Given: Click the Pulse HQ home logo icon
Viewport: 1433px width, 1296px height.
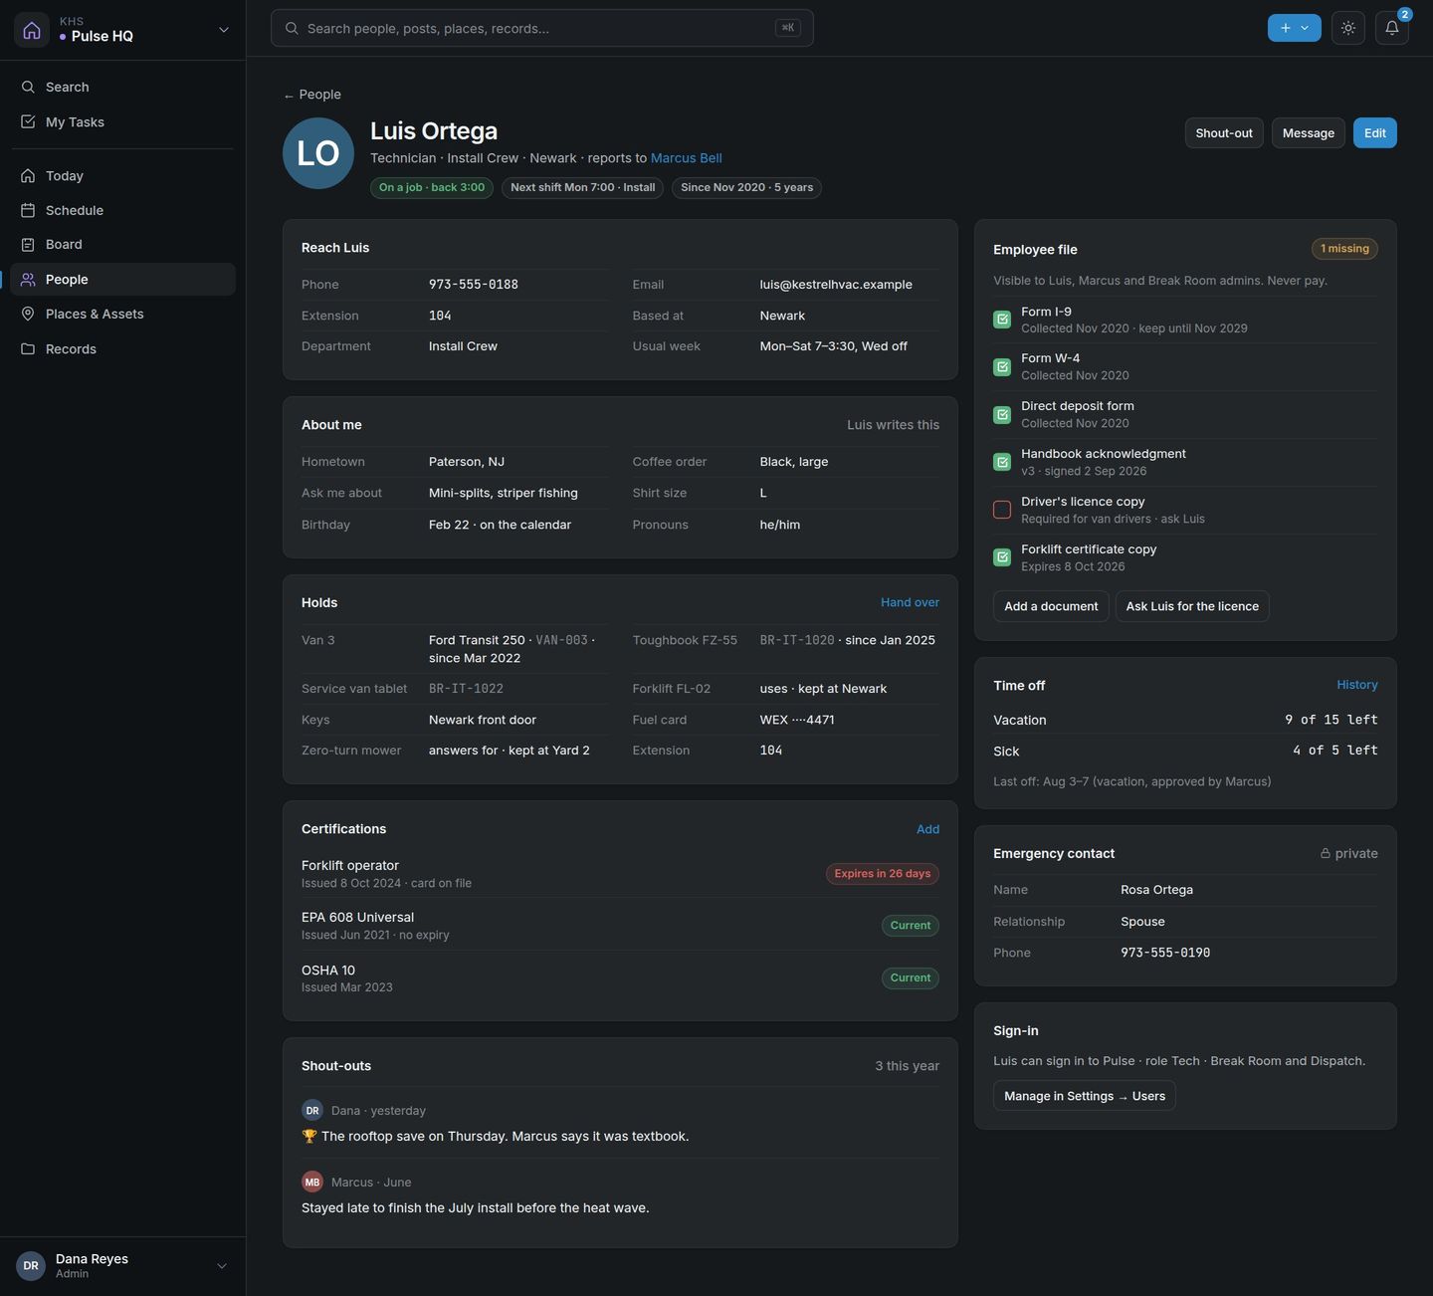Looking at the screenshot, I should 32,30.
